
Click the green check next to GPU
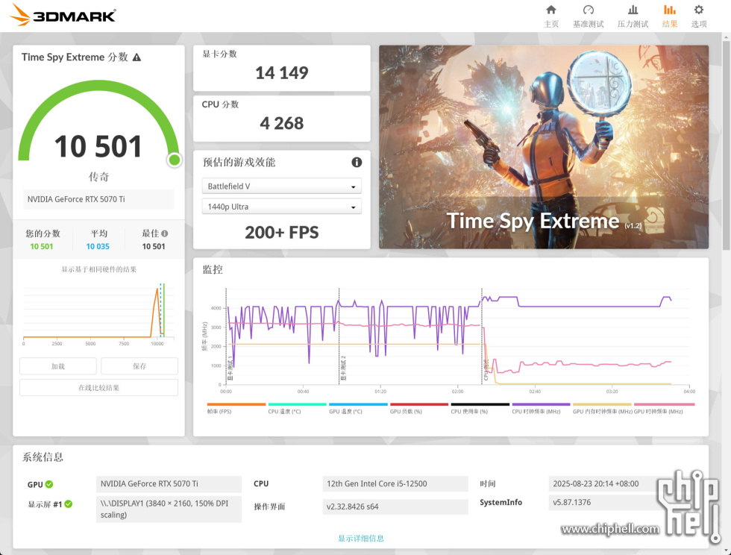tap(49, 484)
